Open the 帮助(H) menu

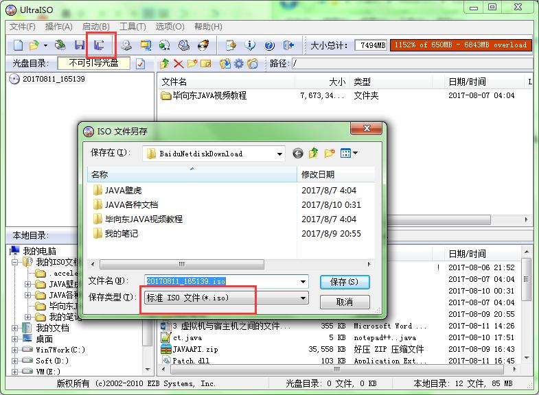pyautogui.click(x=208, y=27)
